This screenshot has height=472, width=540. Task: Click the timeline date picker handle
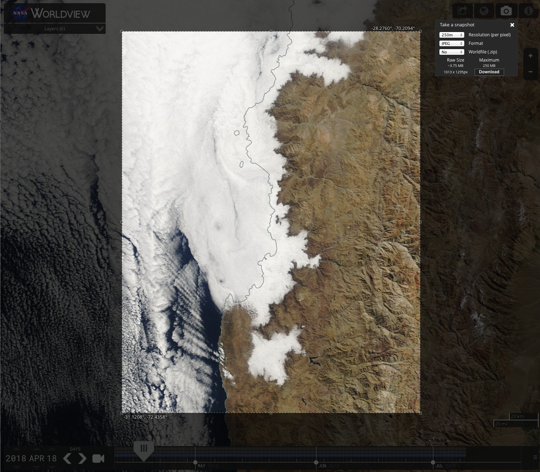pyautogui.click(x=144, y=449)
